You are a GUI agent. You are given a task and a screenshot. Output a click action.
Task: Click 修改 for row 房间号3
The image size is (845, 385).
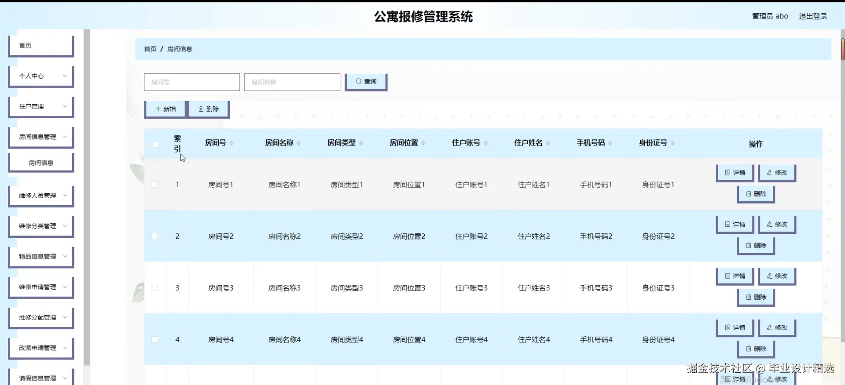777,276
